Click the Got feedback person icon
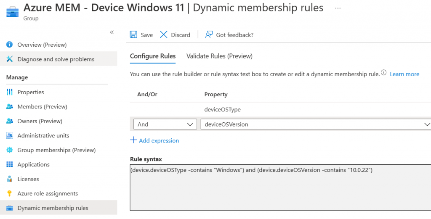The height and width of the screenshot is (219, 431). click(x=209, y=34)
